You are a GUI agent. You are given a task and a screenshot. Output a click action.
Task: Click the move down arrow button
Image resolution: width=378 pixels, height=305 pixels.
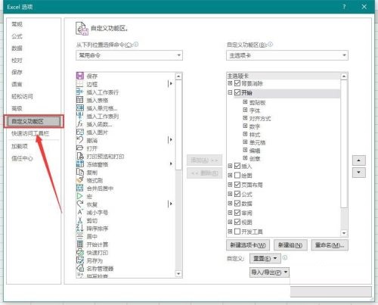click(358, 173)
